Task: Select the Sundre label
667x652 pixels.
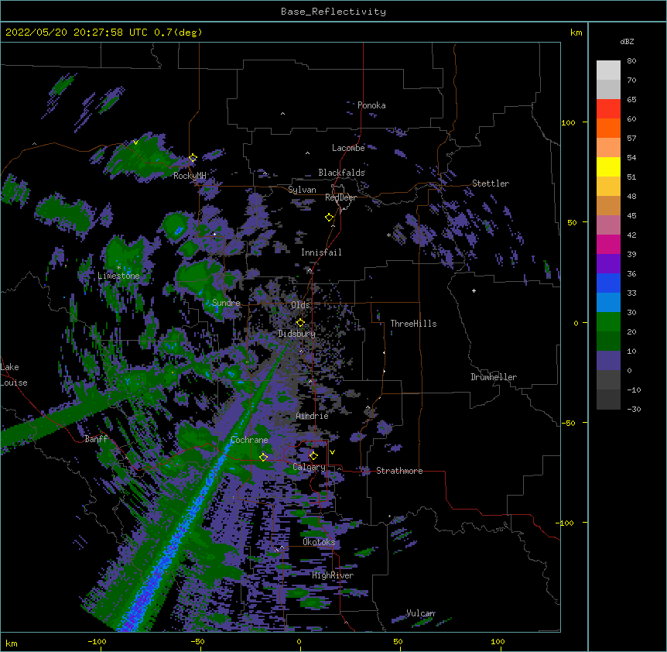Action: (x=226, y=303)
